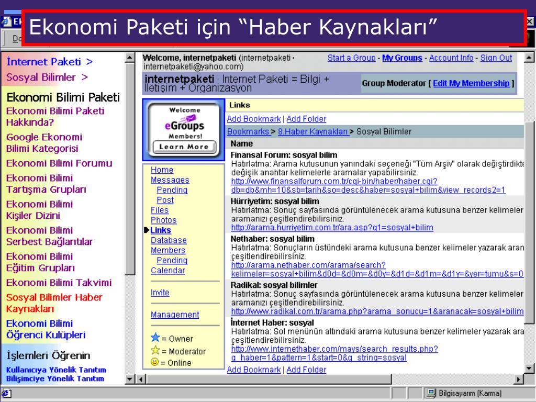Click the Bilgisayarım computer icon in status bar
This screenshot has height=402, width=536.
431,393
